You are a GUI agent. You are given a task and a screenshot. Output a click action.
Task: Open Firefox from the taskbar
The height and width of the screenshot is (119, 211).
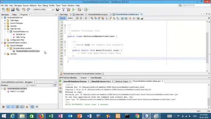[41, 116]
